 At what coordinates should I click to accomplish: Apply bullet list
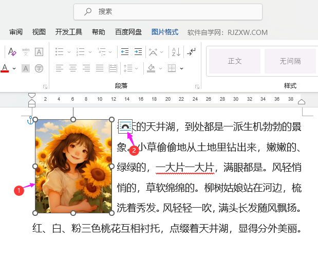pos(60,52)
